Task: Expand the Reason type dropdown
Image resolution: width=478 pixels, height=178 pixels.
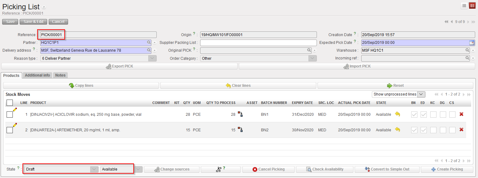Action: click(x=152, y=58)
